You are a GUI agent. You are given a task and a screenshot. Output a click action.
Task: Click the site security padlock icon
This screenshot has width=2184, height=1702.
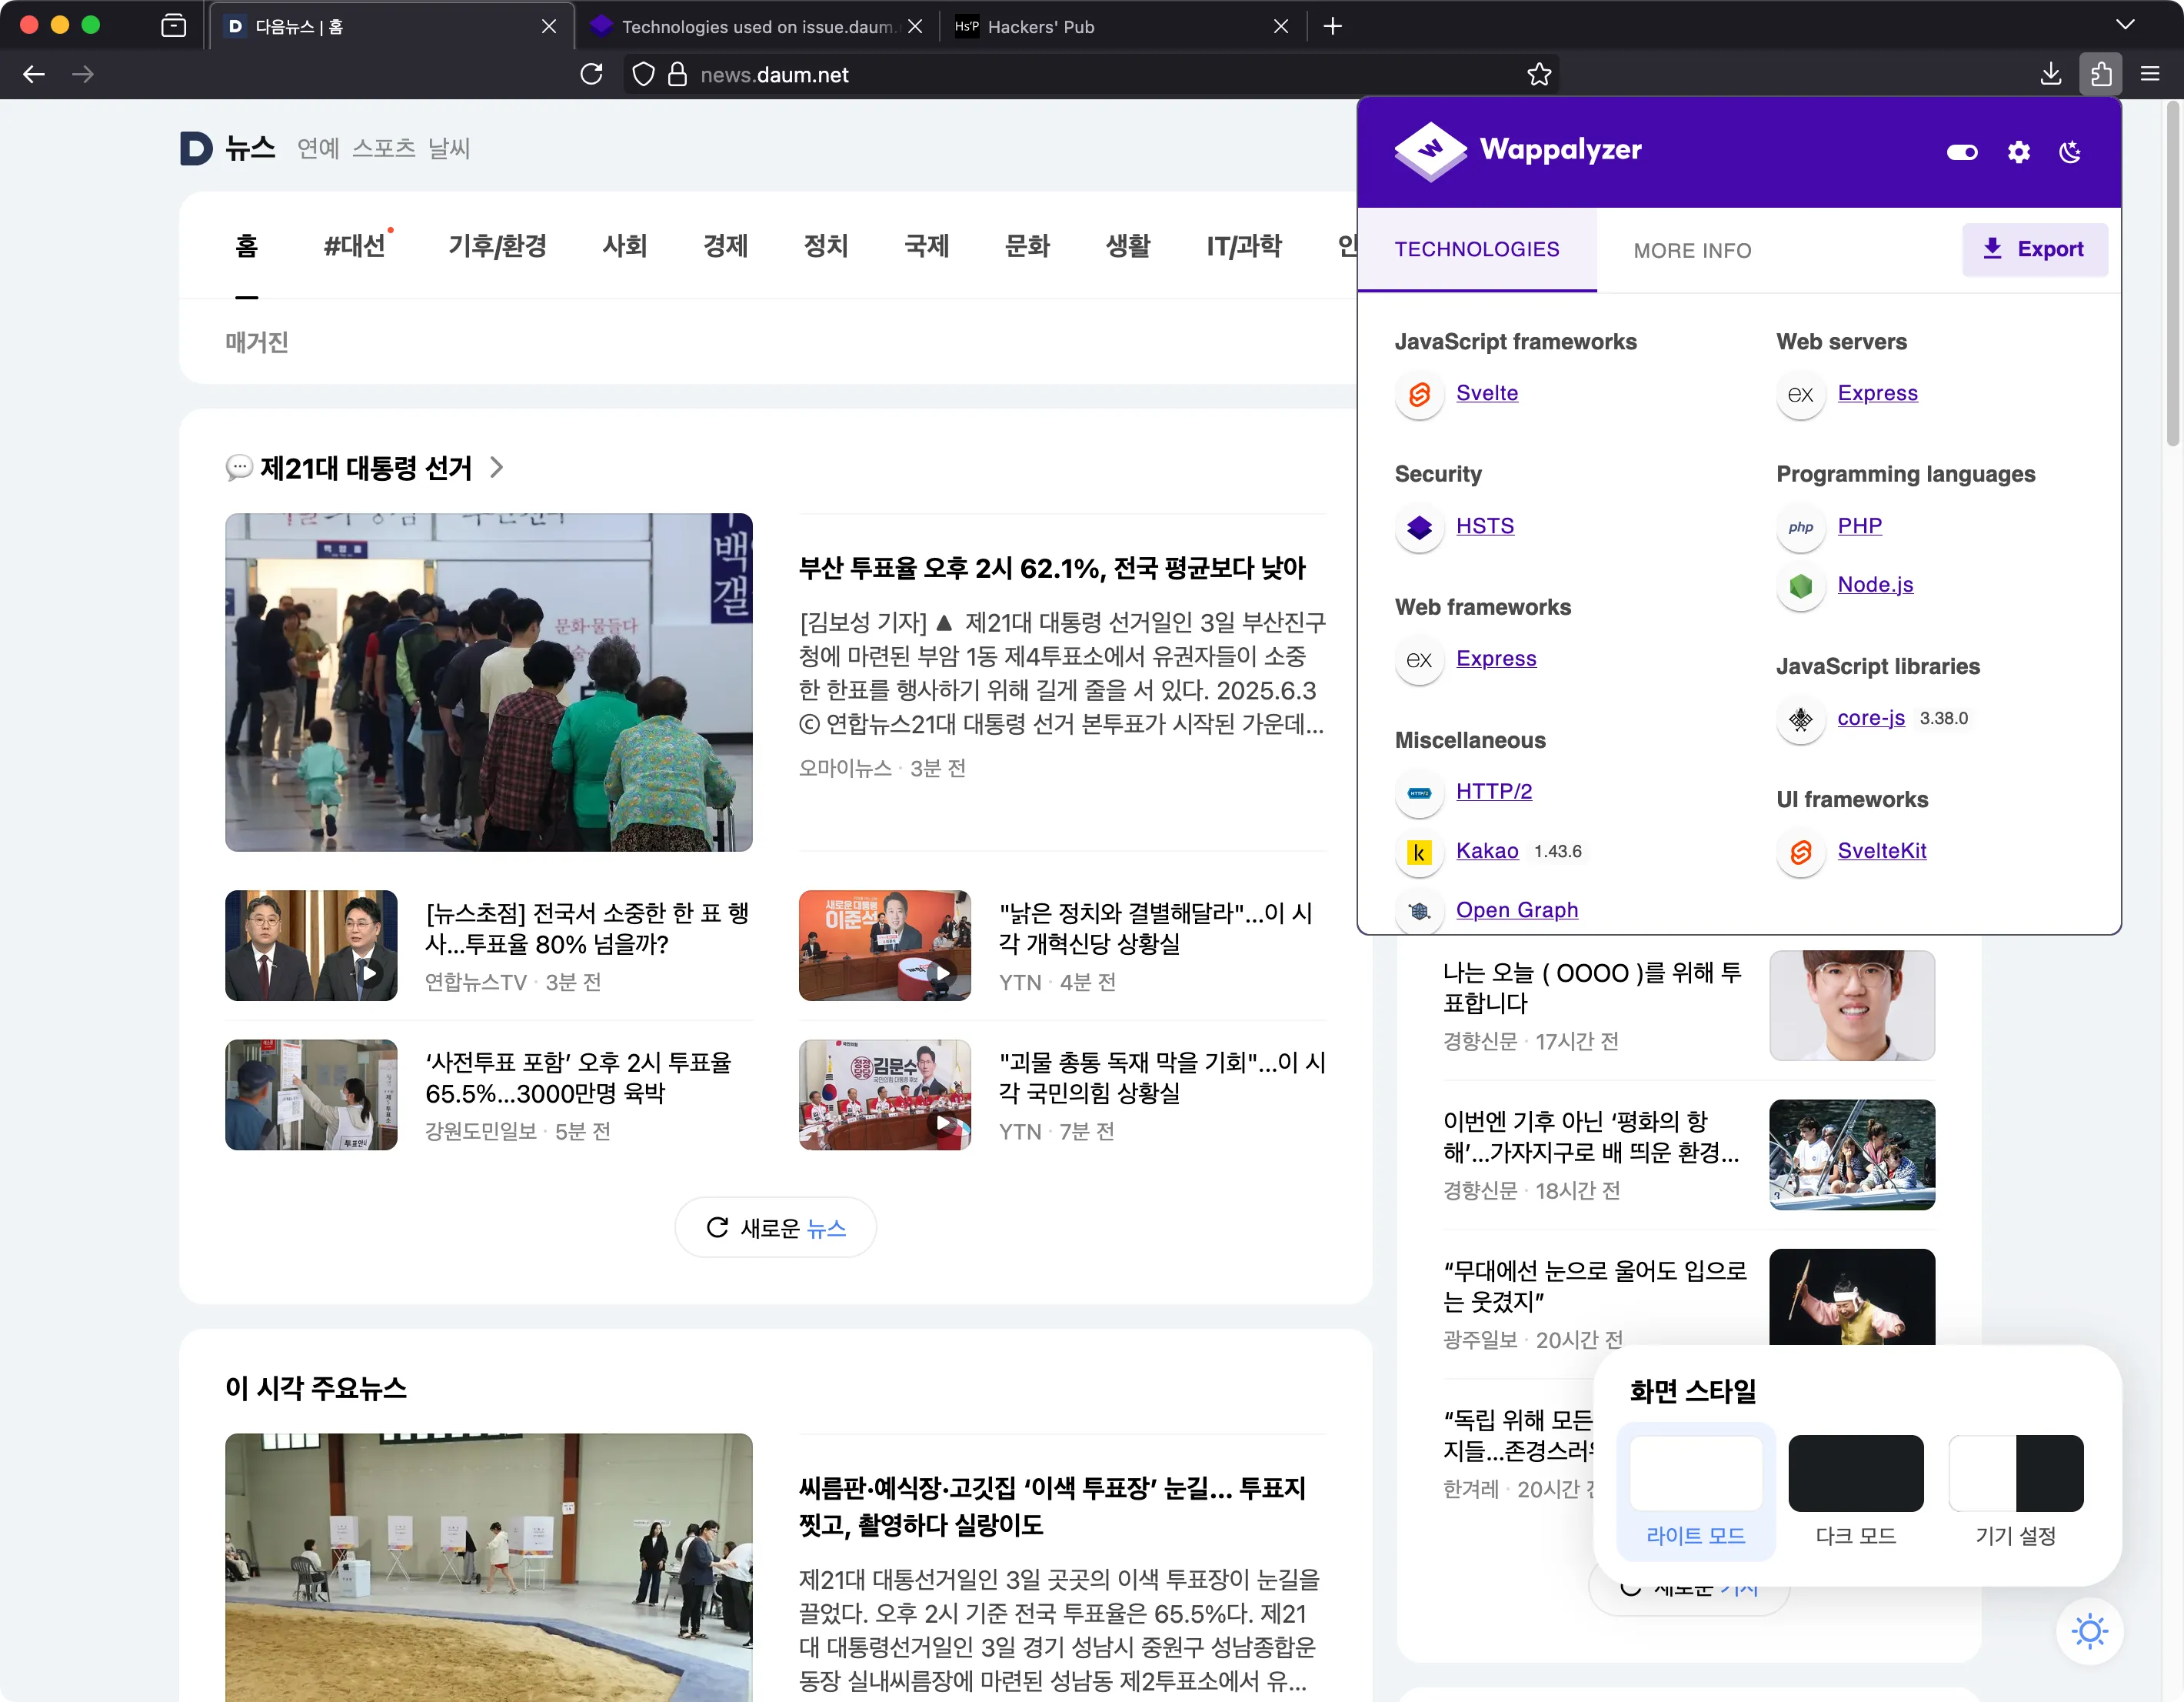click(677, 74)
